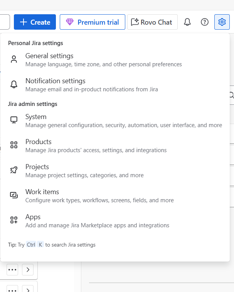The width and height of the screenshot is (234, 292).
Task: Click 'Add and manage Jira Marketplace apps' text
Action: [x=97, y=225]
